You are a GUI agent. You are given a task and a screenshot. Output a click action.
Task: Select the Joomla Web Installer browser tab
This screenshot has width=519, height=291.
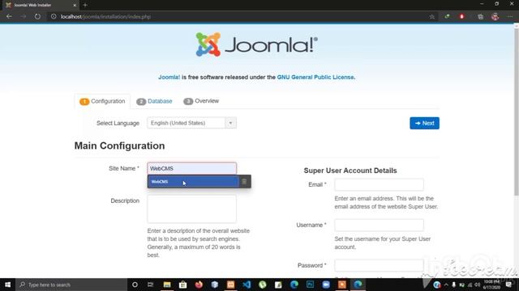tap(40, 5)
